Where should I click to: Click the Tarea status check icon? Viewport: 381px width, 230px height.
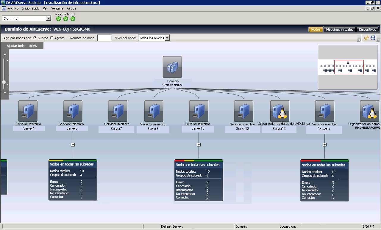pyautogui.click(x=59, y=19)
